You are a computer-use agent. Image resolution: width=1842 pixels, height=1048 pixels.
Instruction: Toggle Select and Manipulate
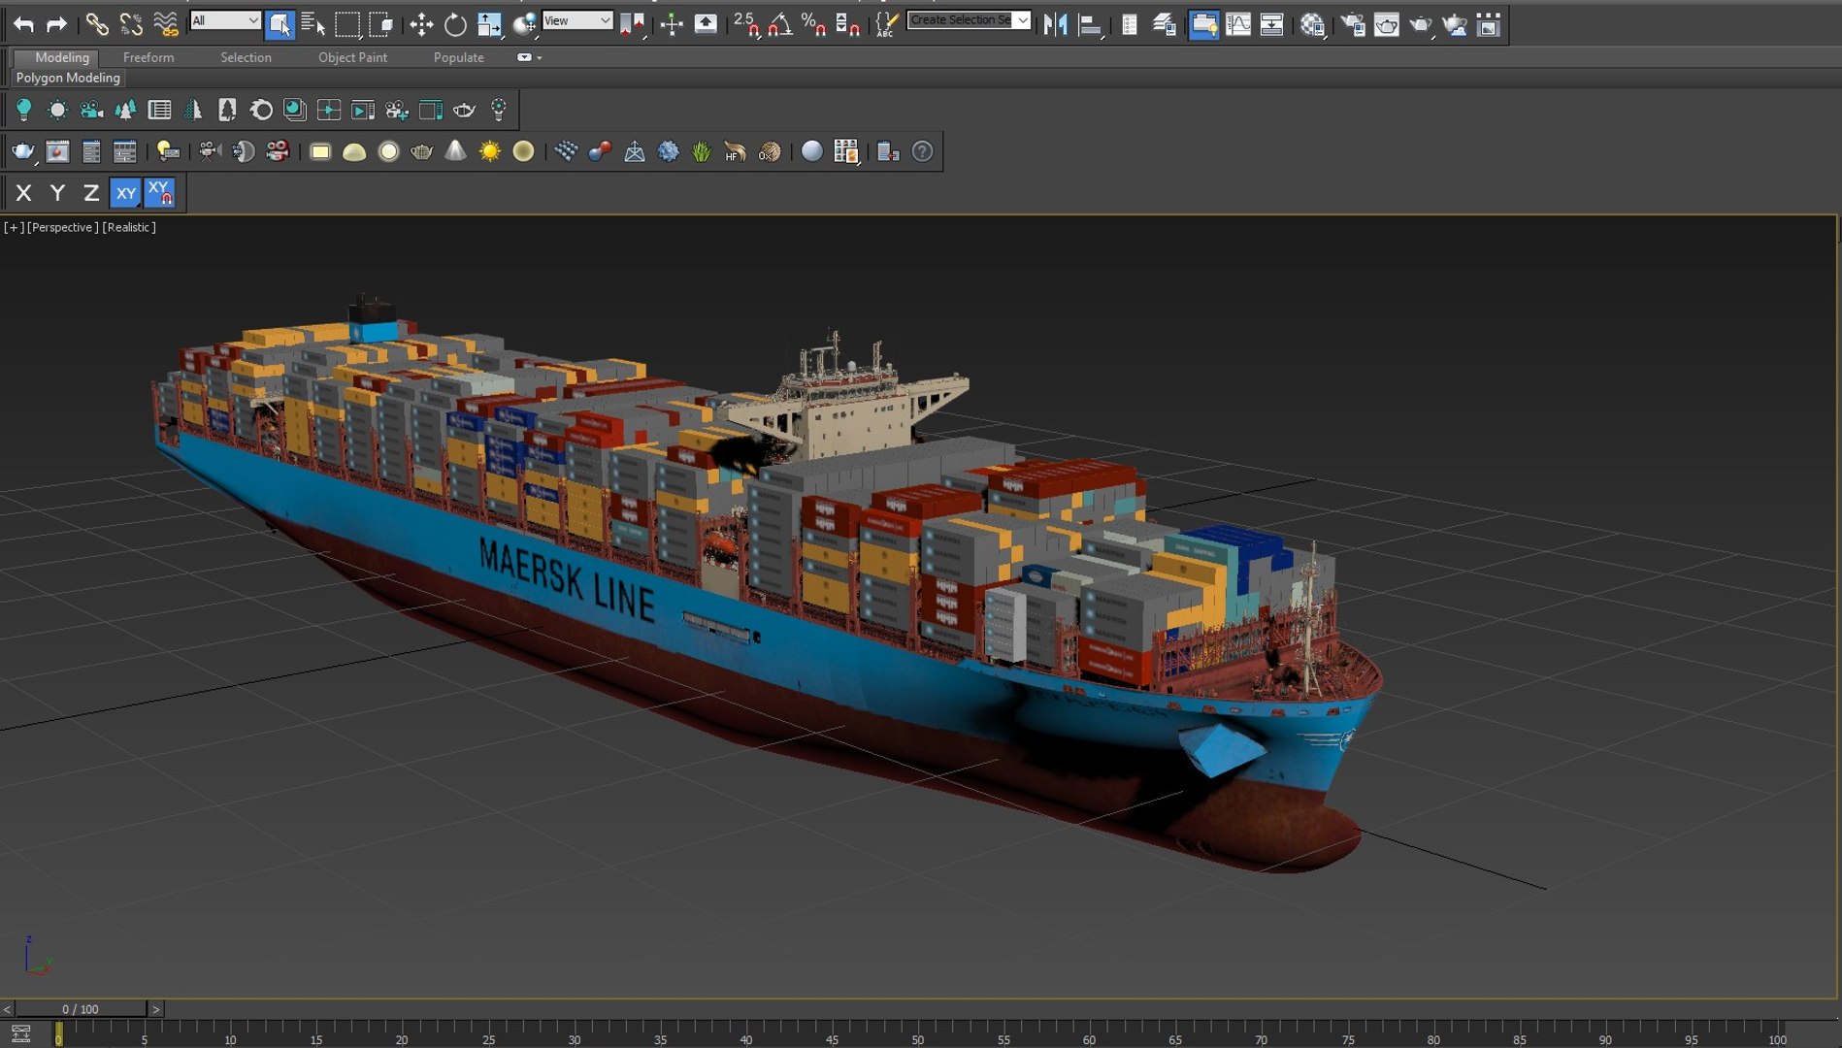pyautogui.click(x=672, y=24)
